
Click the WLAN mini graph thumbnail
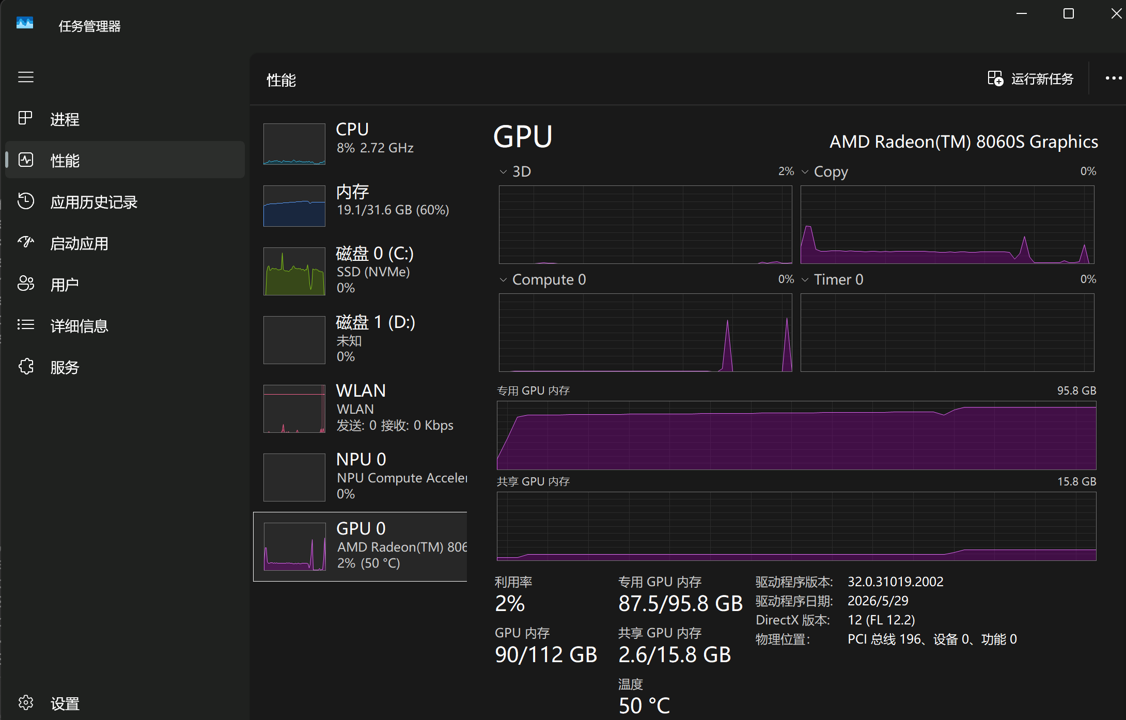294,409
